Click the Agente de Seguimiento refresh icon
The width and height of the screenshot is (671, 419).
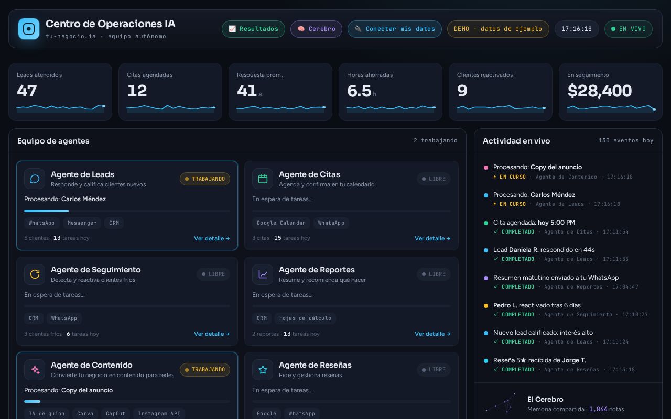point(35,274)
